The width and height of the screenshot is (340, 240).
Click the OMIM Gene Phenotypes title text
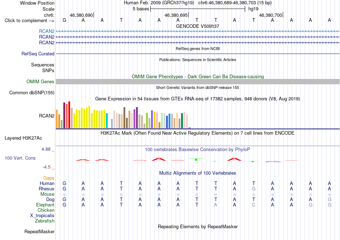(198, 77)
